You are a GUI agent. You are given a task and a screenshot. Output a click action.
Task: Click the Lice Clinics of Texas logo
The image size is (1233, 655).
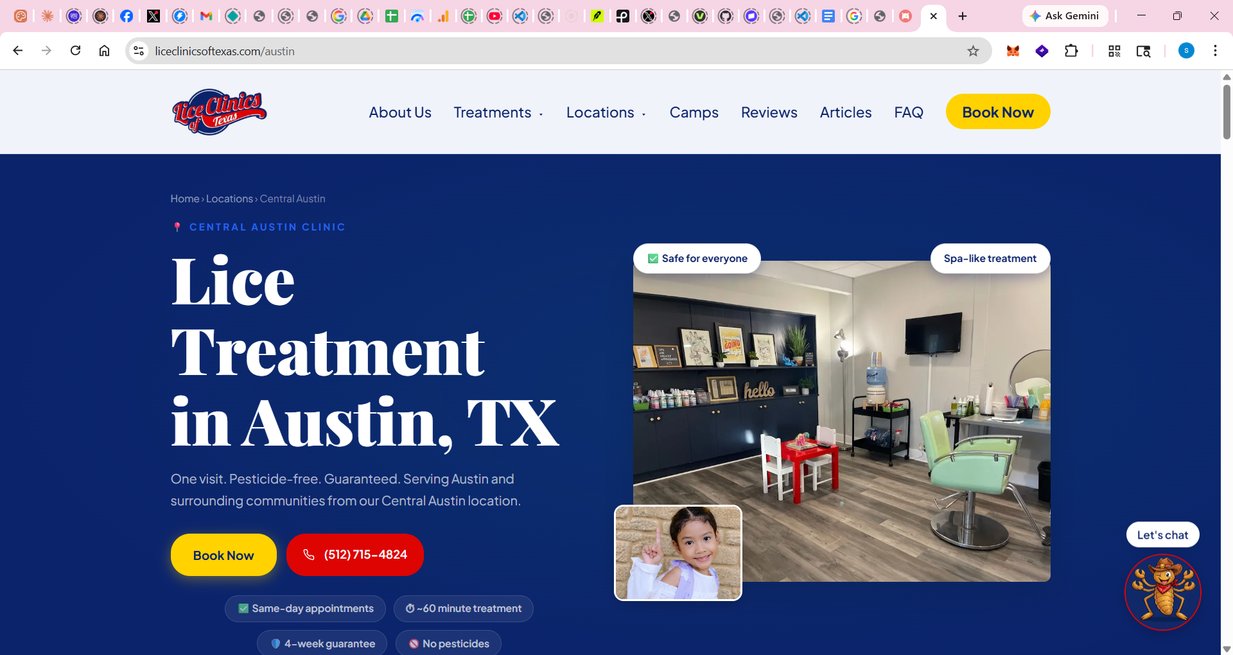pos(219,112)
